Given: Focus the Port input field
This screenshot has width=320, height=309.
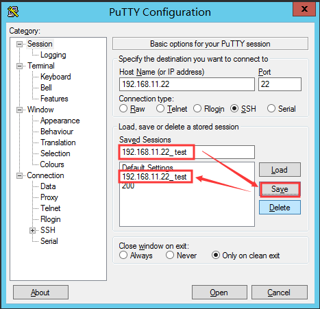Looking at the screenshot, I should (280, 84).
